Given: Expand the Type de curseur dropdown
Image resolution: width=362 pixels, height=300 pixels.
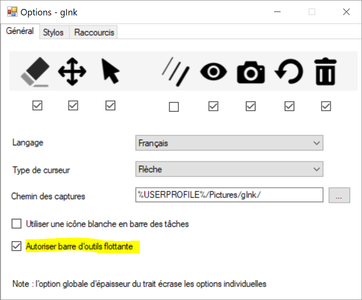Looking at the screenshot, I should pos(229,169).
